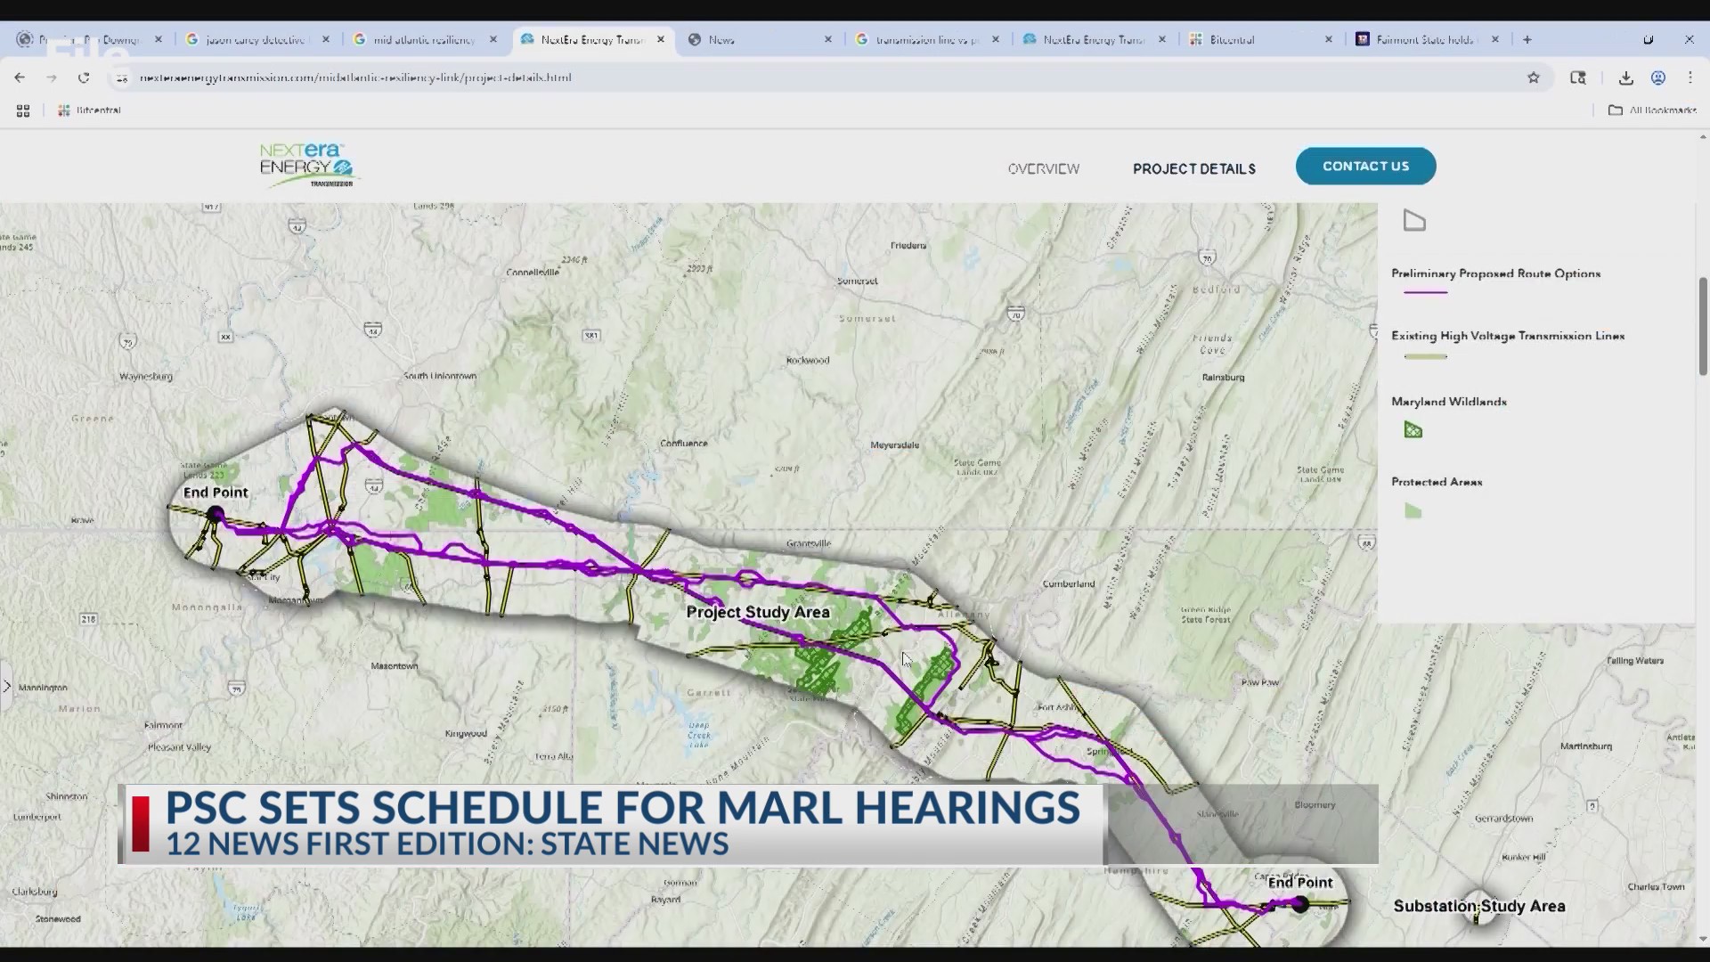Open the downloads icon in the toolbar
The image size is (1710, 962).
click(x=1625, y=77)
